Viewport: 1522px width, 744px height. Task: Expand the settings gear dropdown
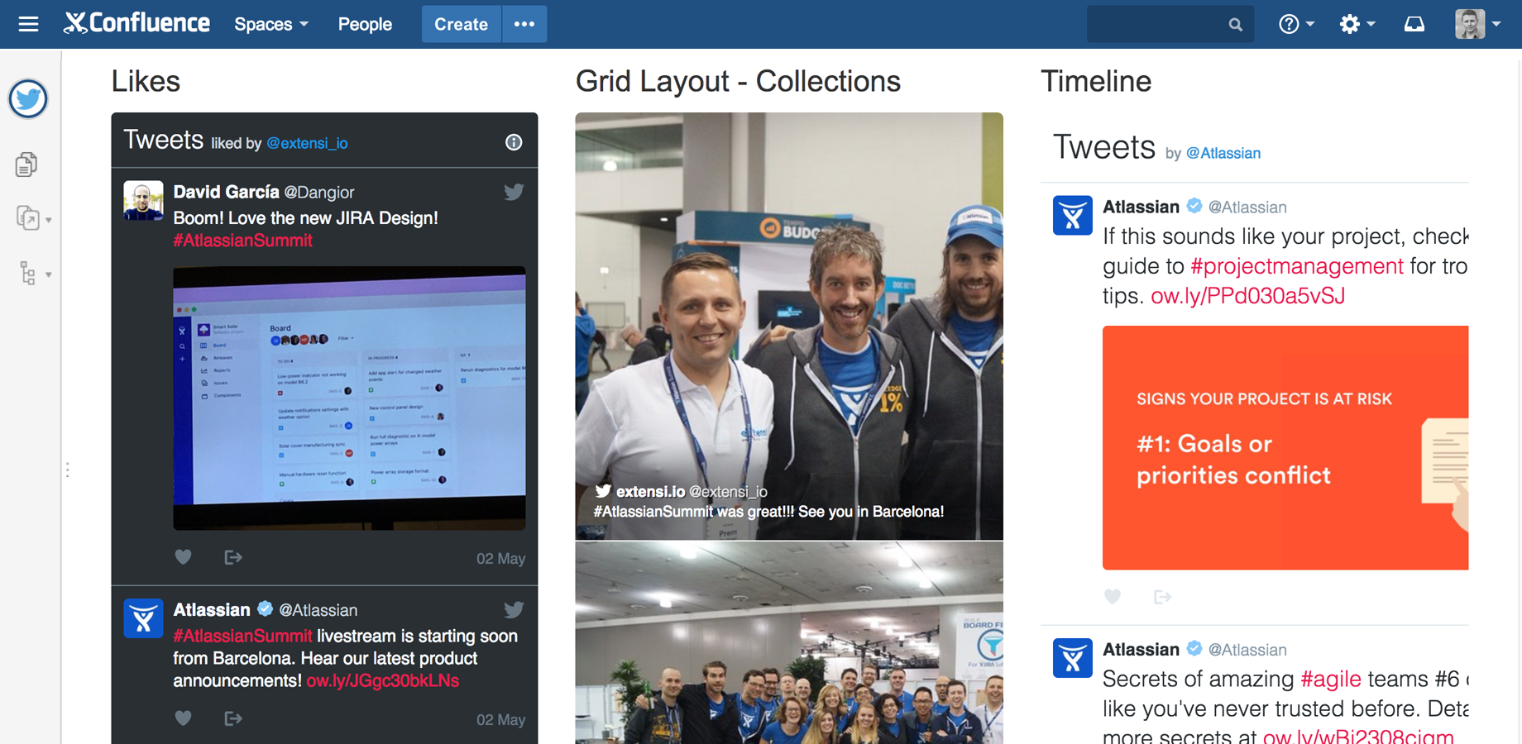pyautogui.click(x=1356, y=24)
